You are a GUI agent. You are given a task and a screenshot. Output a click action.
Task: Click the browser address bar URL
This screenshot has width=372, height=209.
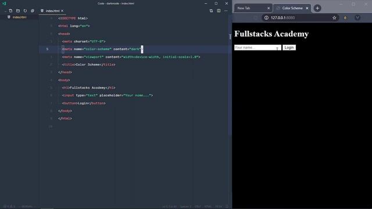point(283,18)
